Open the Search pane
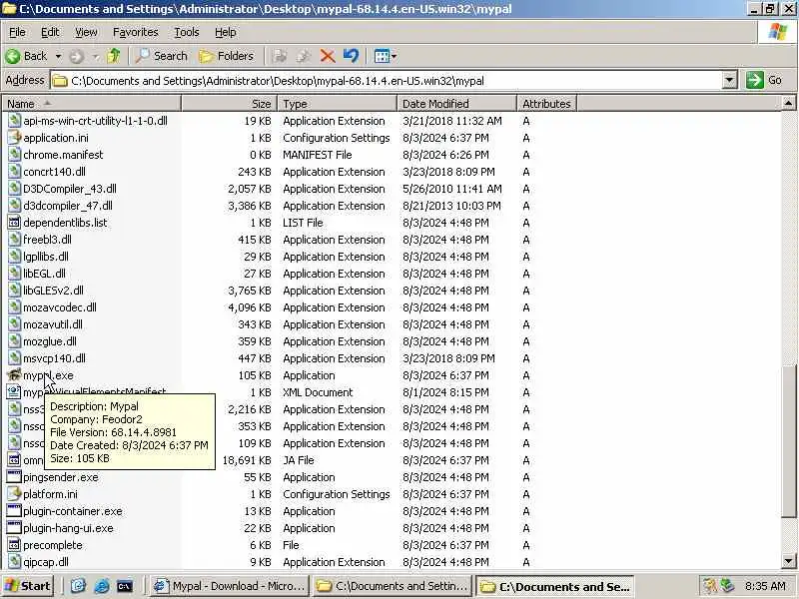Viewport: 799px width, 599px height. 161,56
